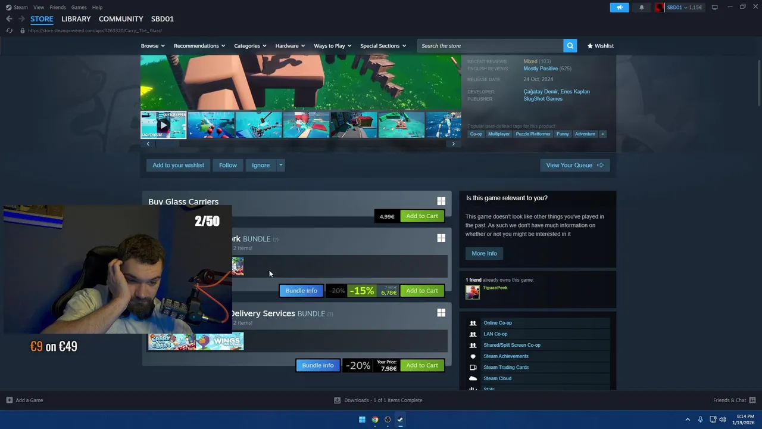Viewport: 762px width, 429px height.
Task: Click the Ignore button
Action: point(261,165)
